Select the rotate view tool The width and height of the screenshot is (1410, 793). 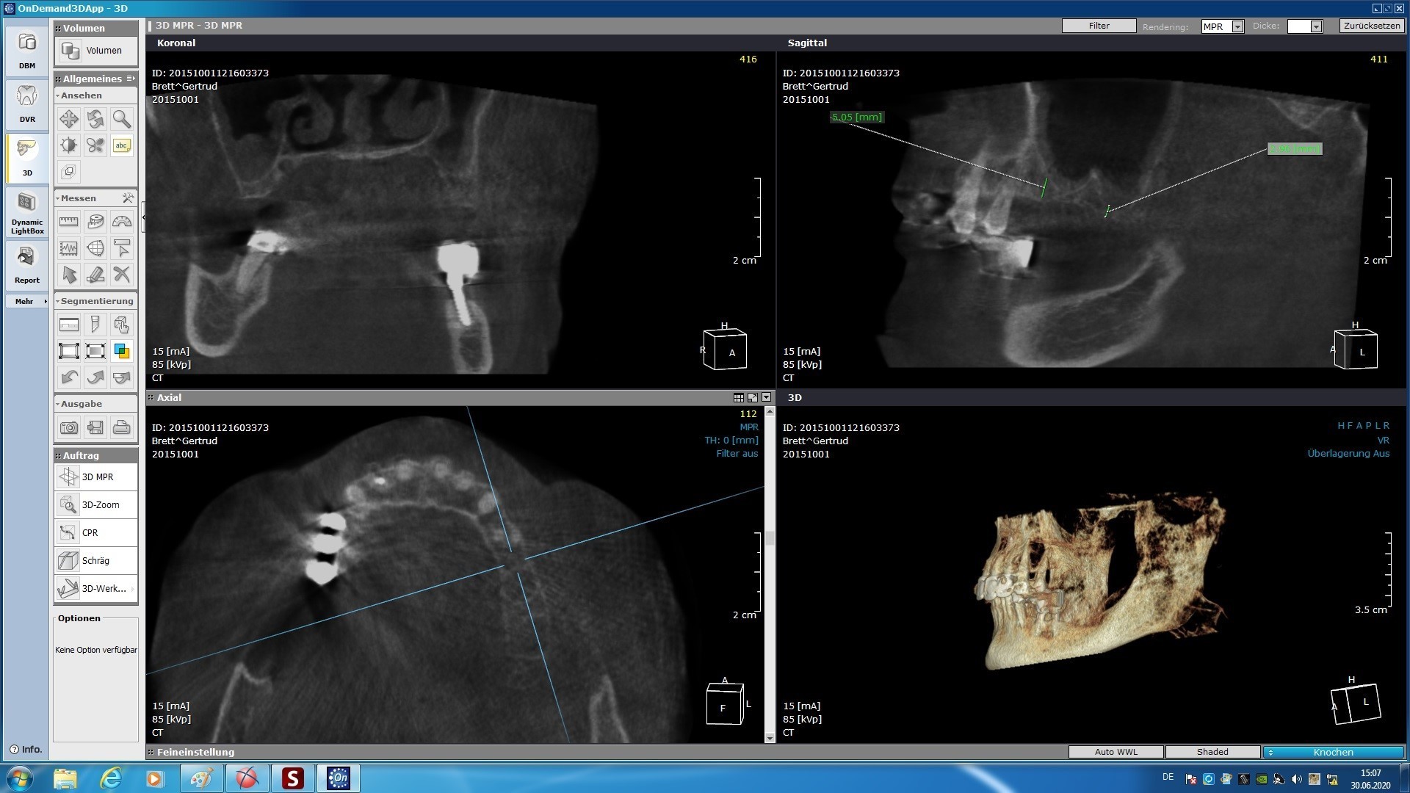point(95,119)
